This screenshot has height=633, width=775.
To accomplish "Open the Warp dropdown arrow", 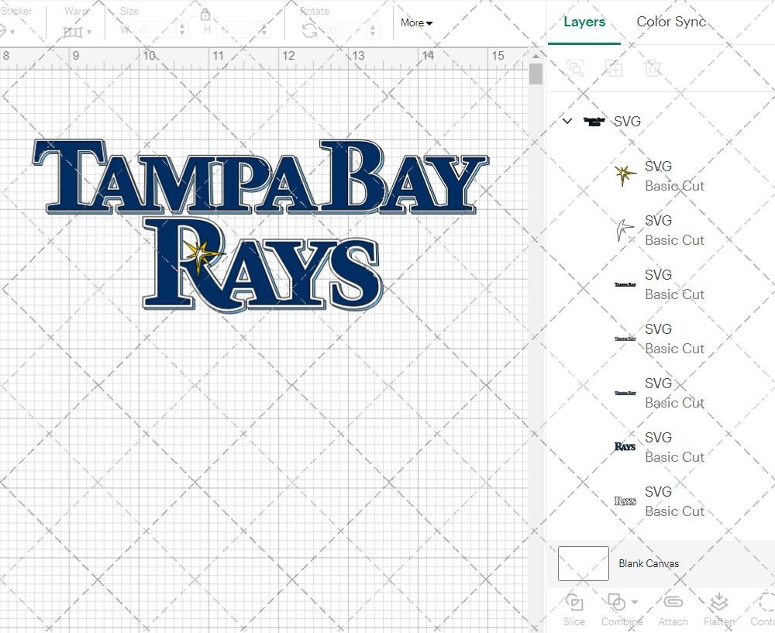I will (89, 32).
